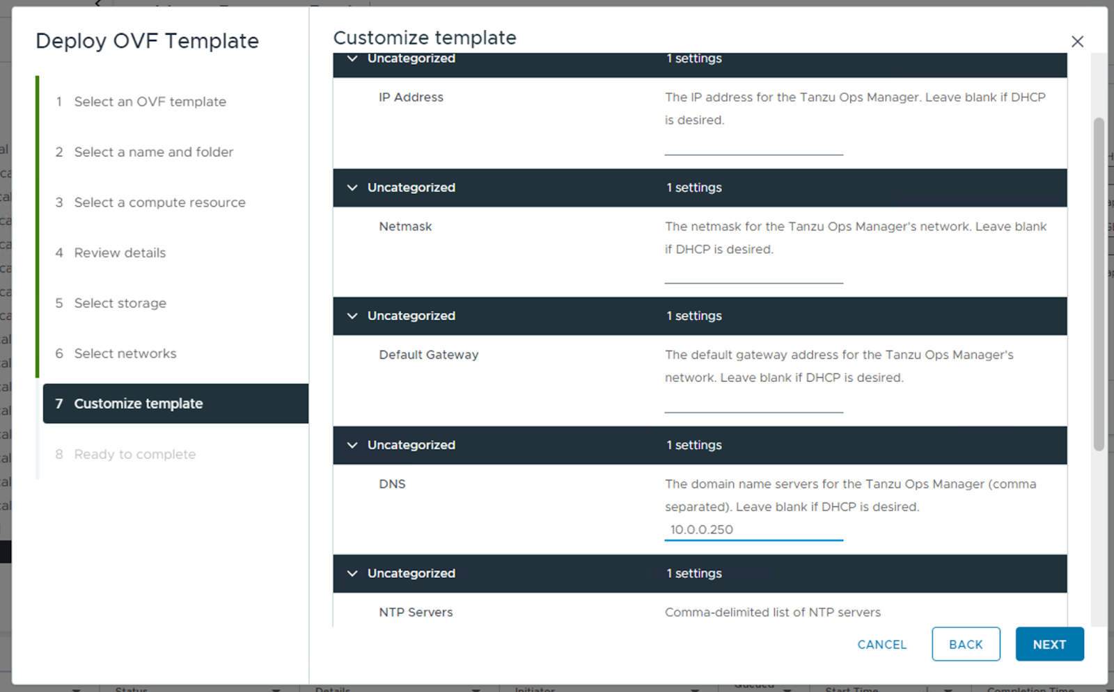1114x692 pixels.
Task: Collapse the Uncategorized section above Netmask
Action: [352, 188]
